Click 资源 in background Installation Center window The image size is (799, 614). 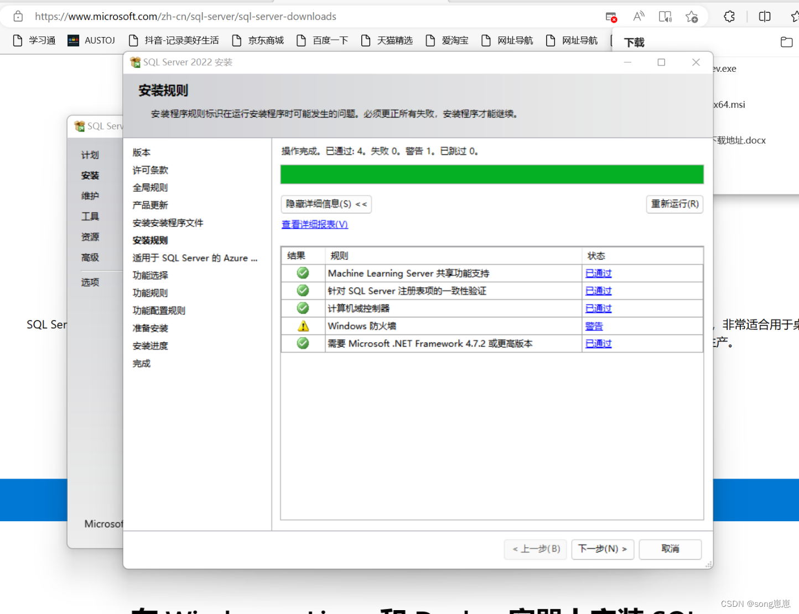click(x=90, y=237)
